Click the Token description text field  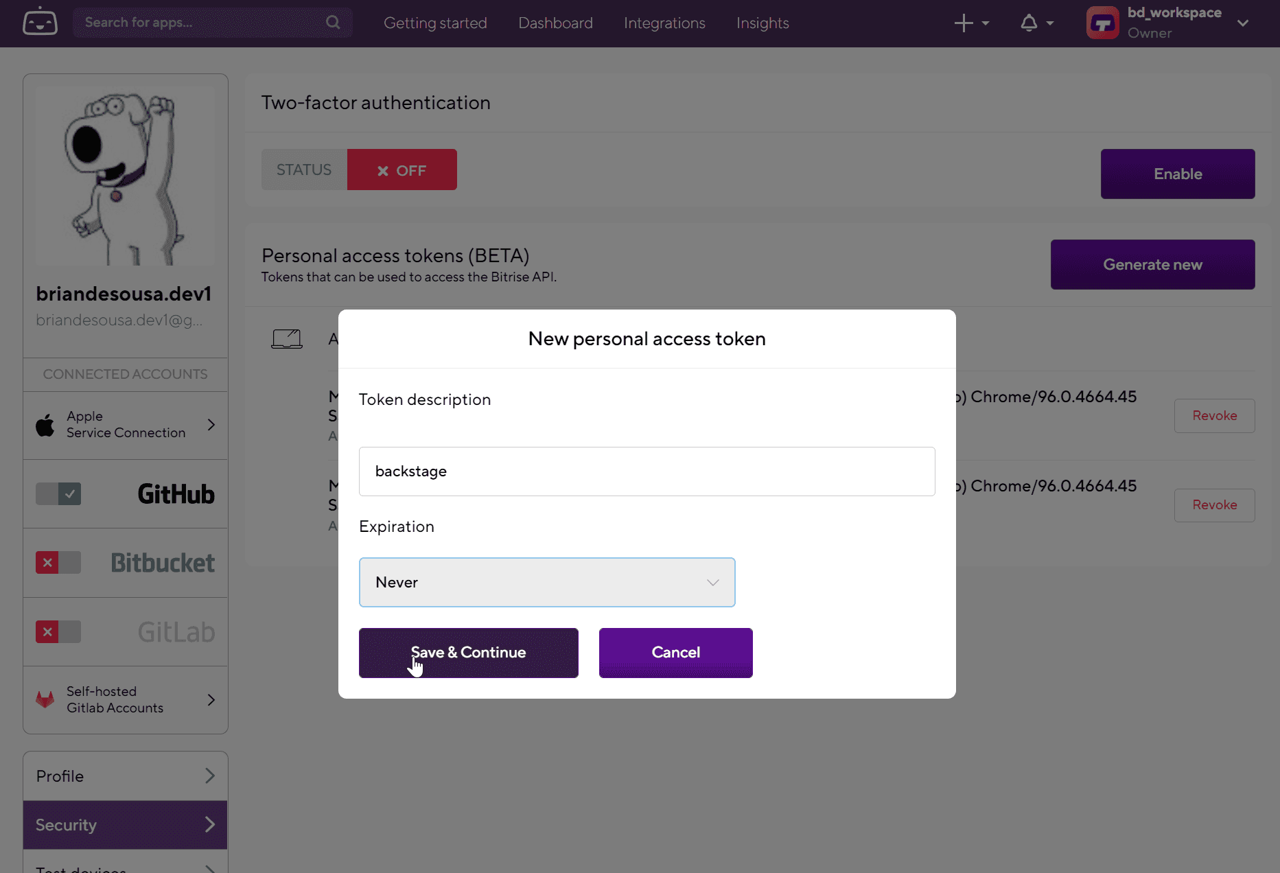[x=647, y=472]
